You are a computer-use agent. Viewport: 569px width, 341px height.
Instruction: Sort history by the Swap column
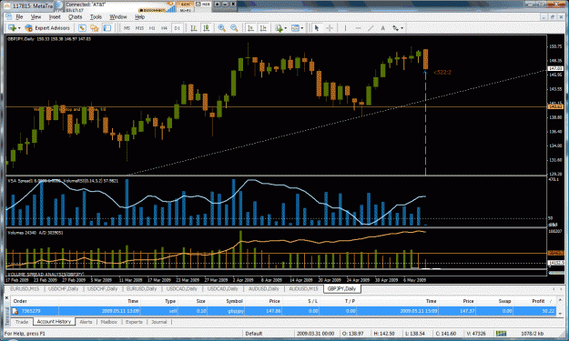point(504,301)
